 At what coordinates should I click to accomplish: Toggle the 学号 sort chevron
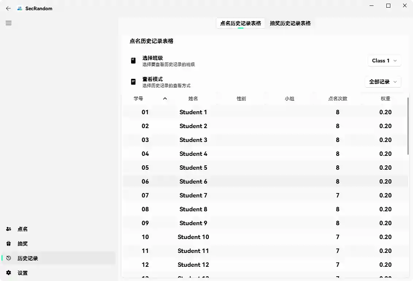point(165,99)
